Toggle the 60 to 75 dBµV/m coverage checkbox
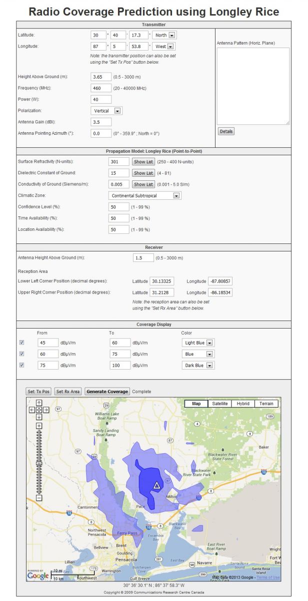This screenshot has width=308, height=601. coord(21,354)
